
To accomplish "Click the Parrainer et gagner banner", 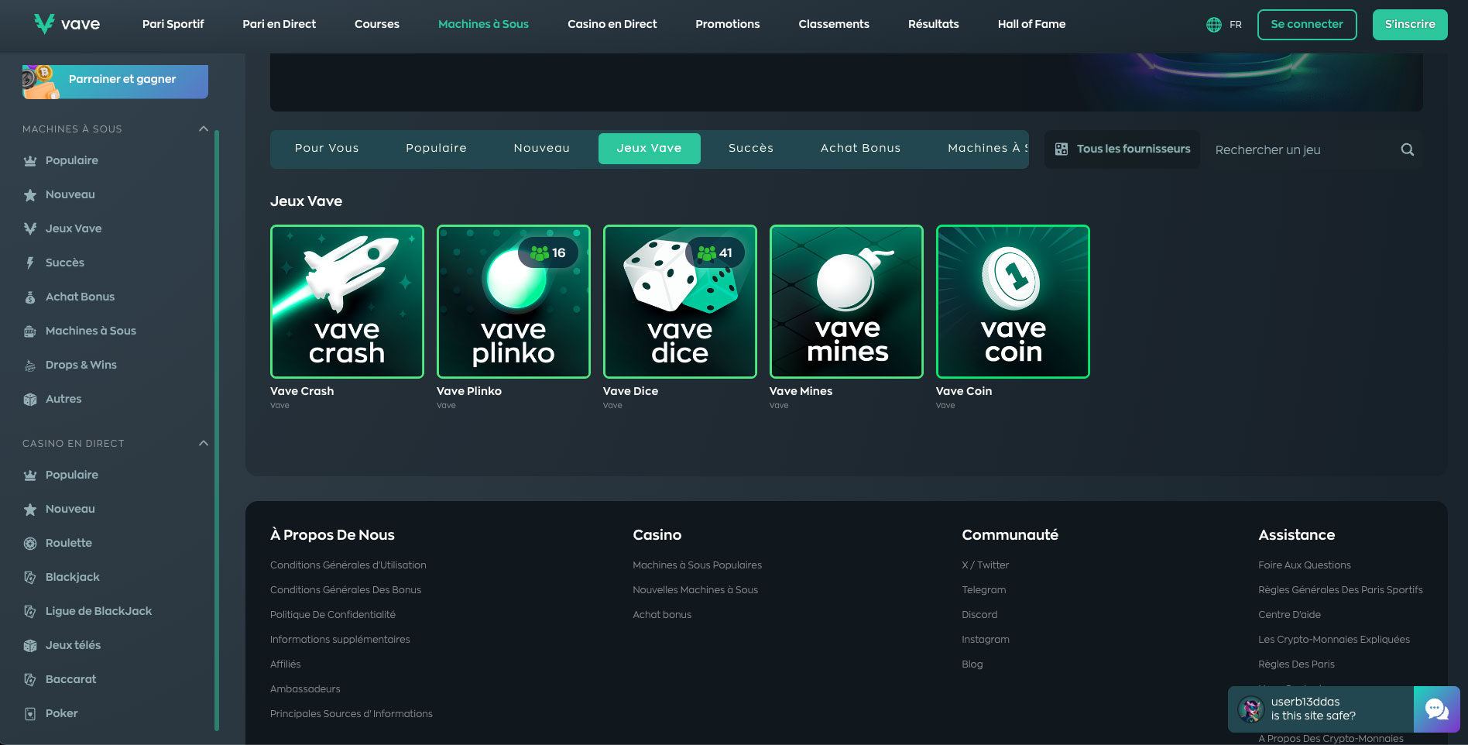I will 115,81.
